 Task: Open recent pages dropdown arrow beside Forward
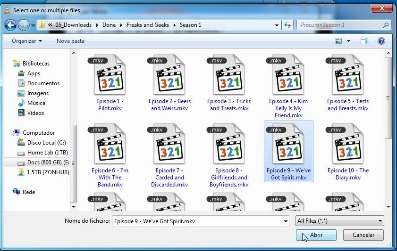pos(33,25)
